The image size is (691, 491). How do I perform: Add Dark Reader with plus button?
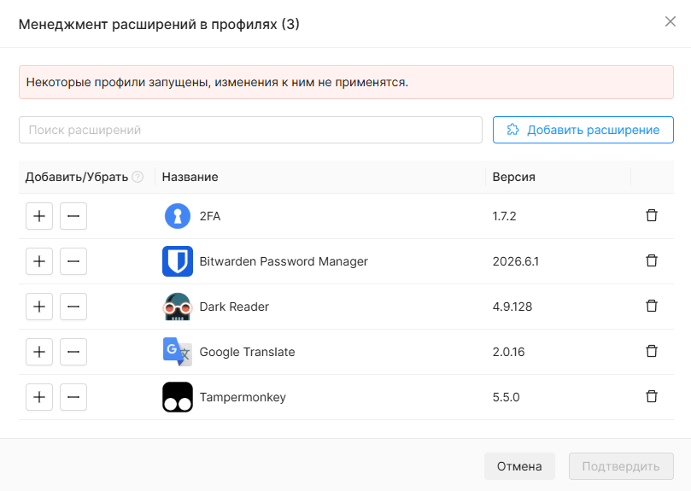pyautogui.click(x=39, y=307)
